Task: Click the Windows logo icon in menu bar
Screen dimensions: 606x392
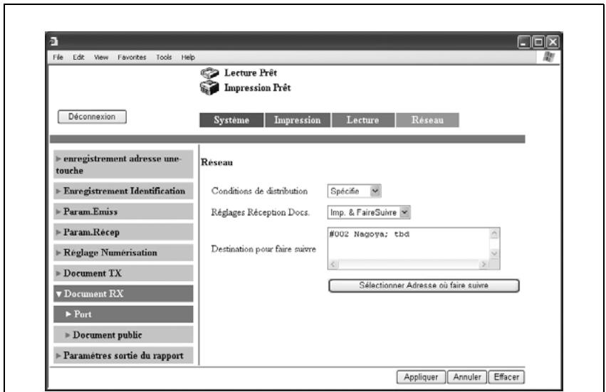Action: click(548, 57)
